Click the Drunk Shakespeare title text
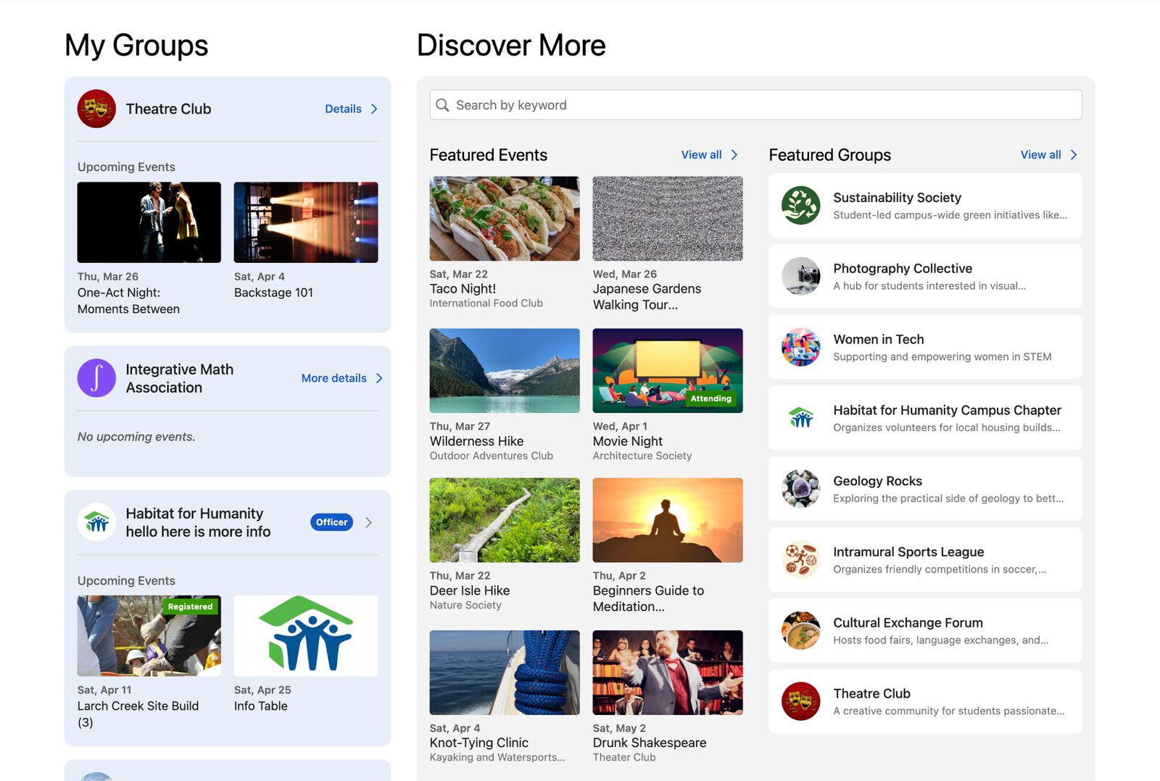1160x781 pixels. point(650,743)
